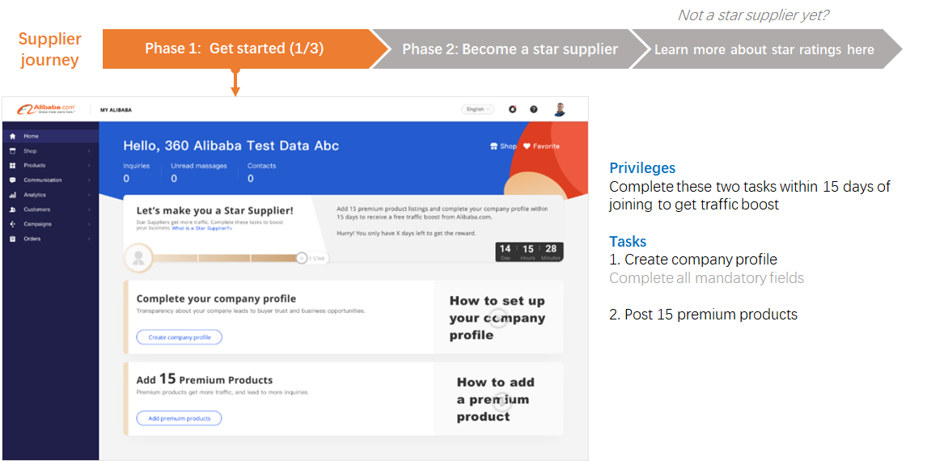Click Let's make you a Star Supplier heading
Image resolution: width=927 pixels, height=461 pixels.
point(214,210)
